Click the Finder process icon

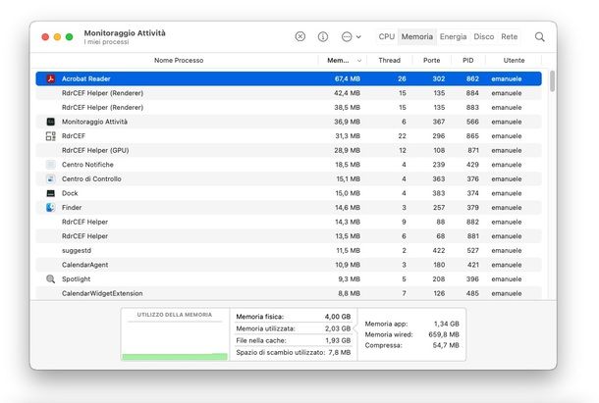pos(50,208)
